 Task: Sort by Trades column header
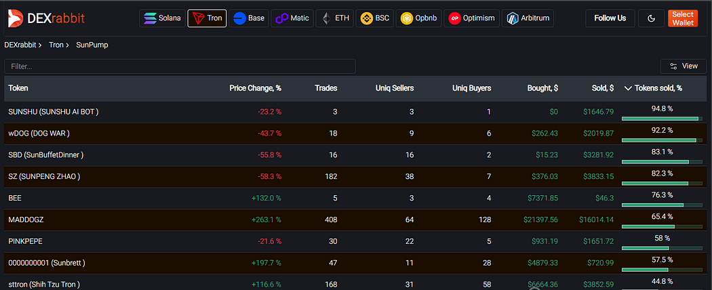pyautogui.click(x=326, y=88)
